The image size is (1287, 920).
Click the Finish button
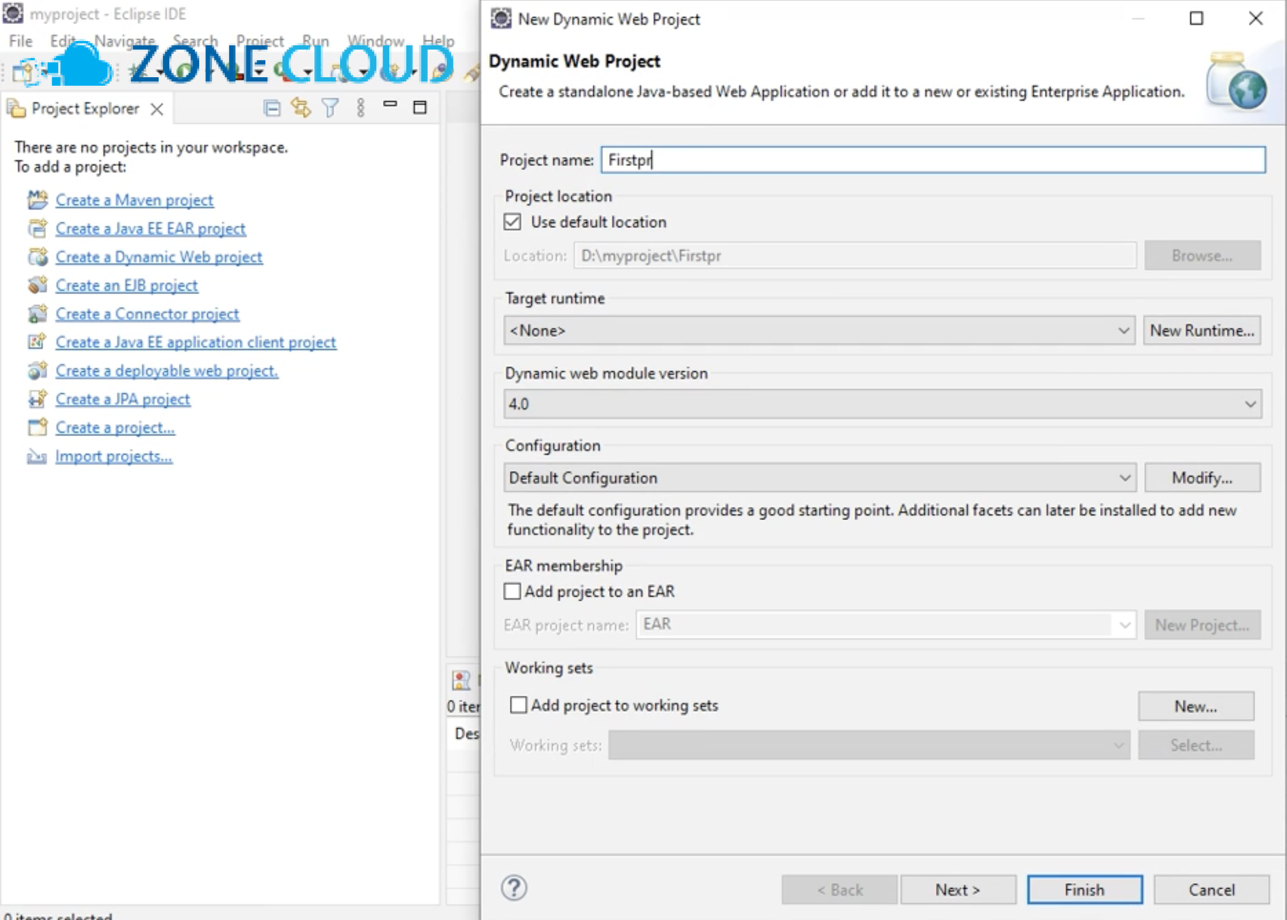click(x=1085, y=889)
